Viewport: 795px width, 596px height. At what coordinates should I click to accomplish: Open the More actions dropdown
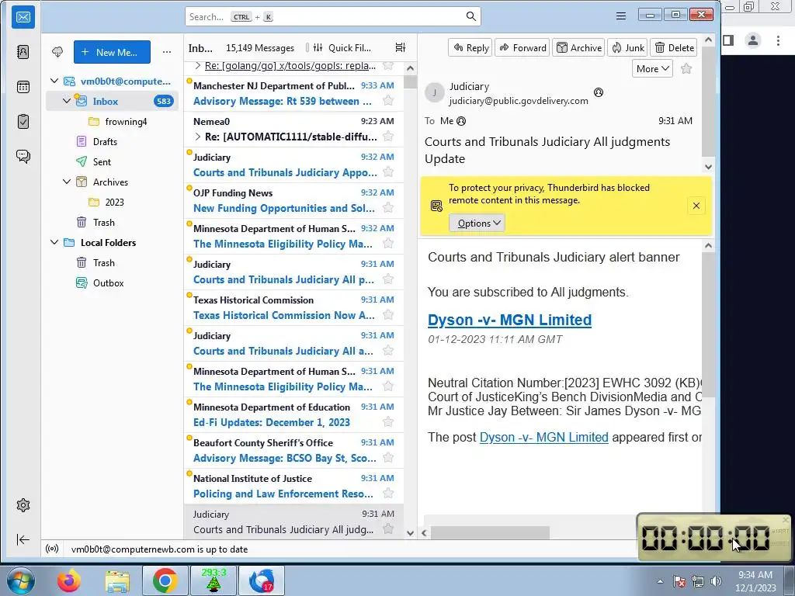652,68
